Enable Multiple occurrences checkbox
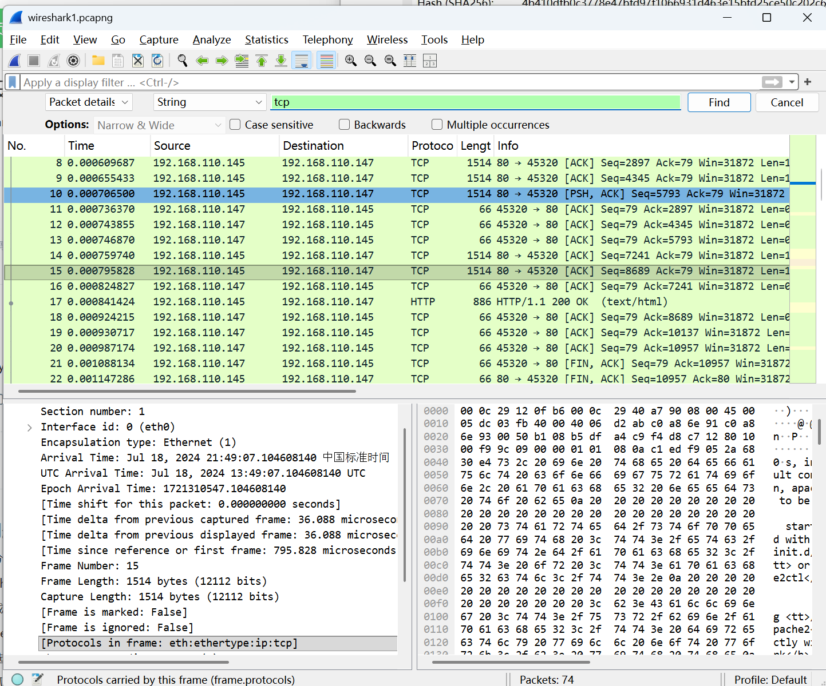This screenshot has width=826, height=686. coord(437,125)
